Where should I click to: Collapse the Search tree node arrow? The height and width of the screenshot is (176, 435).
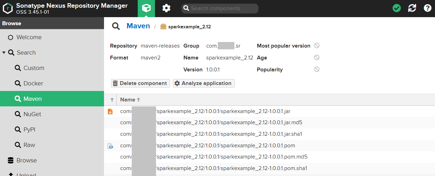point(4,52)
